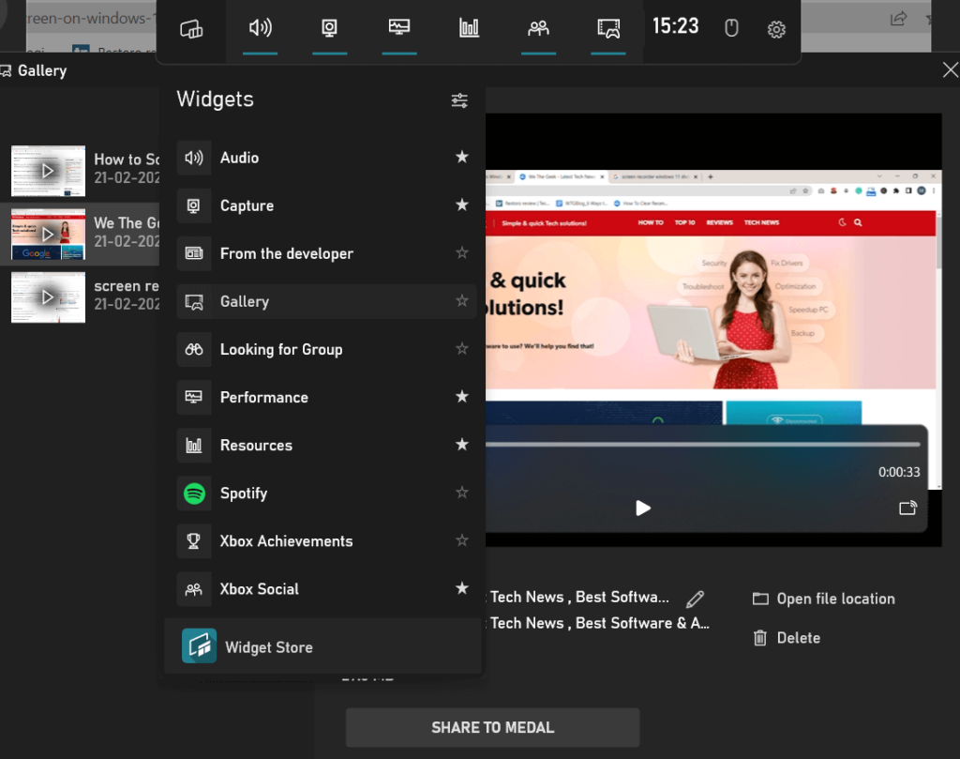The width and height of the screenshot is (960, 759).
Task: Edit recording title pencil icon
Action: [x=695, y=599]
